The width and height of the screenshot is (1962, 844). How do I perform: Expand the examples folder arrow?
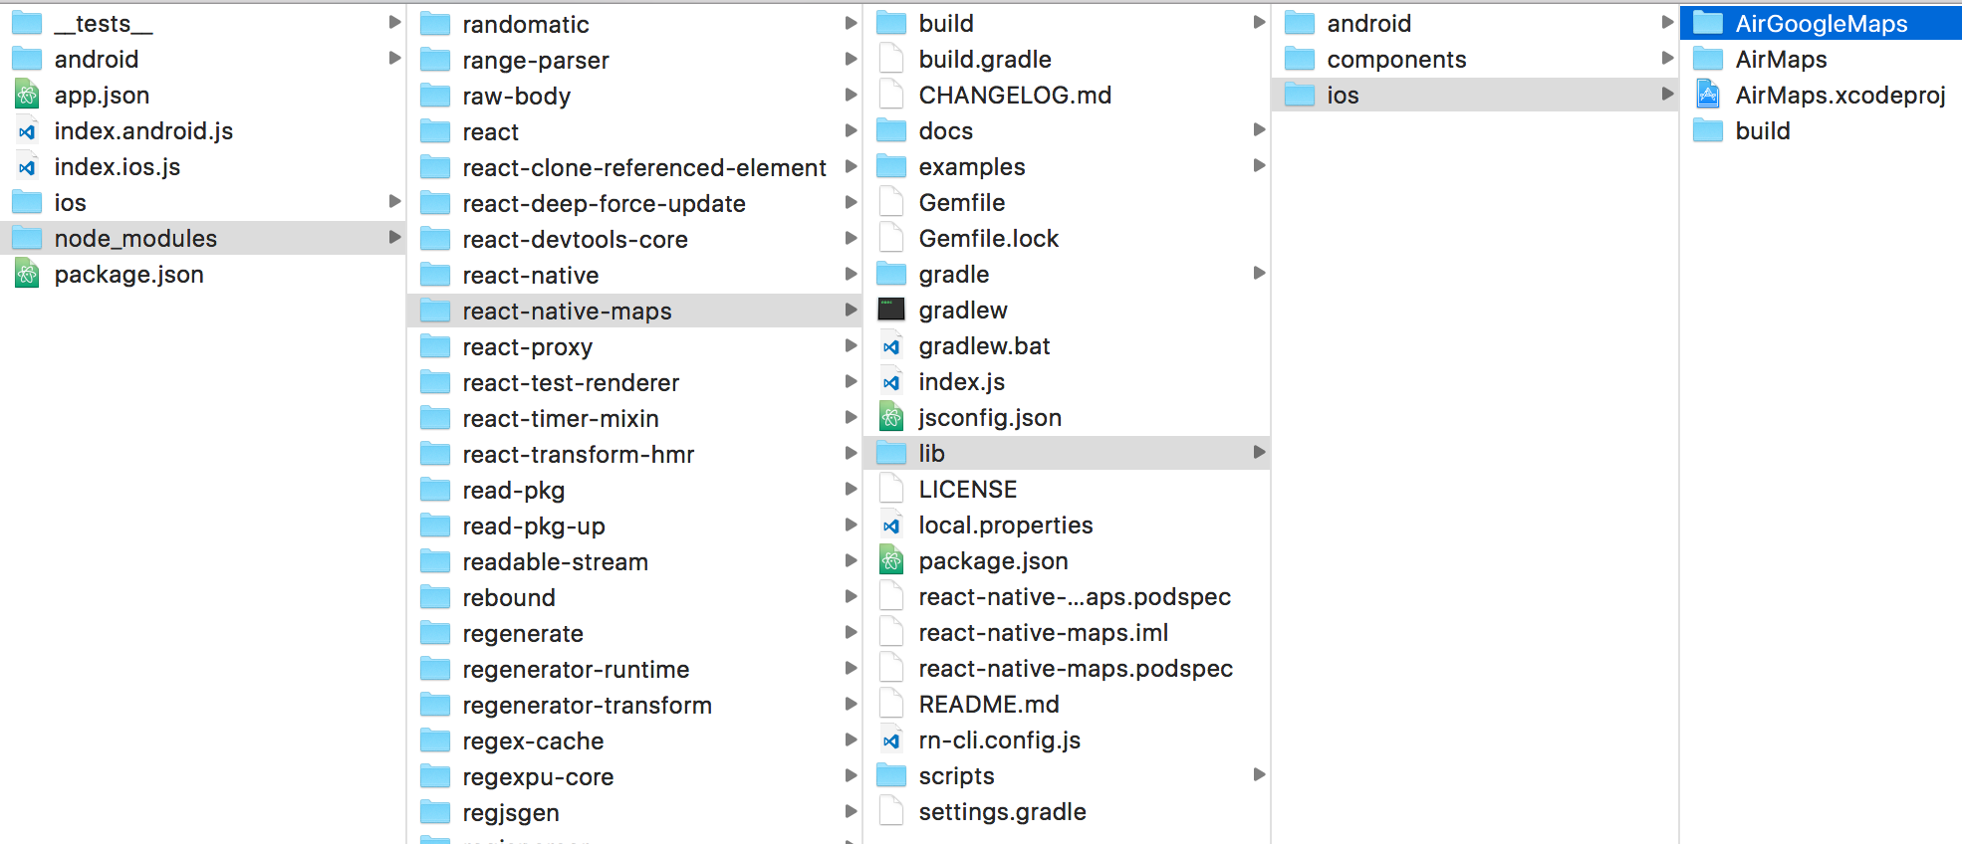click(1259, 165)
